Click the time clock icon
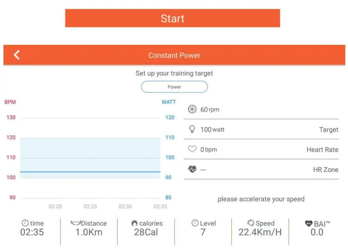 (x=25, y=223)
